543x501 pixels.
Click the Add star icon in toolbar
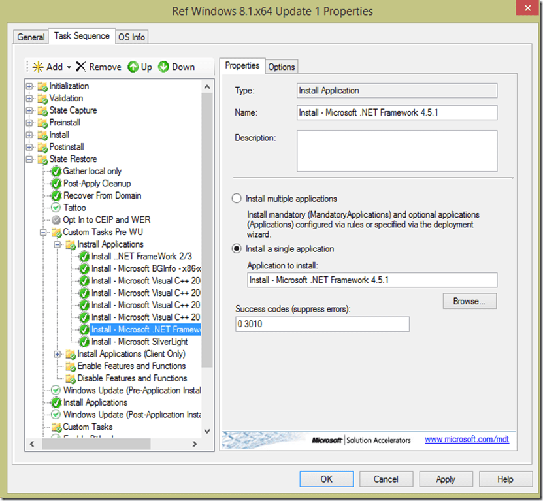tap(39, 67)
